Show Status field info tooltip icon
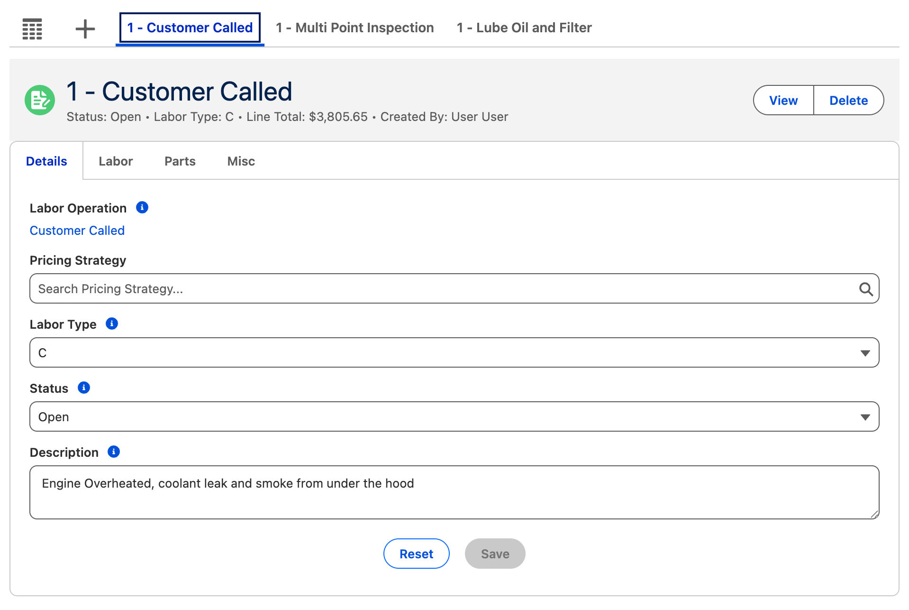The width and height of the screenshot is (909, 610). [84, 388]
